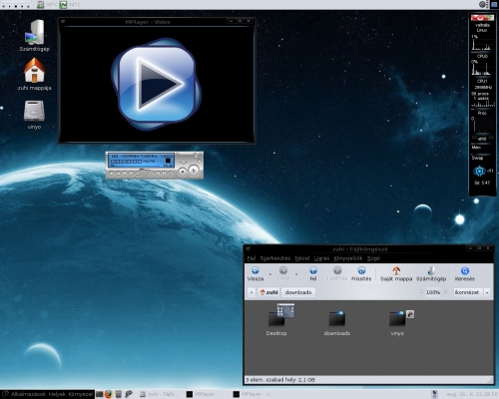Open the Számítógép desktop icon
Viewport: 499px width, 399px height.
(x=34, y=35)
